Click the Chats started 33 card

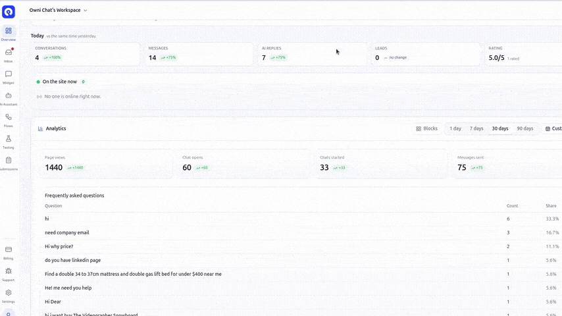pyautogui.click(x=382, y=163)
